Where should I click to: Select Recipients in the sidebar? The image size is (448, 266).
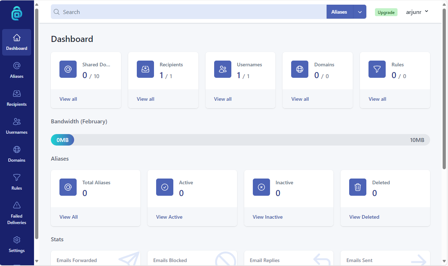(16, 98)
